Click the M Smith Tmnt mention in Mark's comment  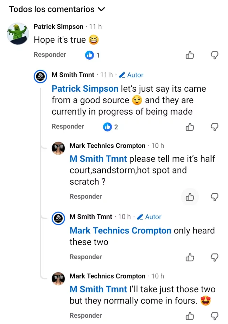point(98,159)
